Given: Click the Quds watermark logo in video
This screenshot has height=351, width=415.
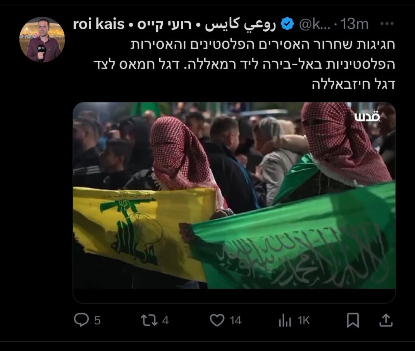Looking at the screenshot, I should [367, 117].
